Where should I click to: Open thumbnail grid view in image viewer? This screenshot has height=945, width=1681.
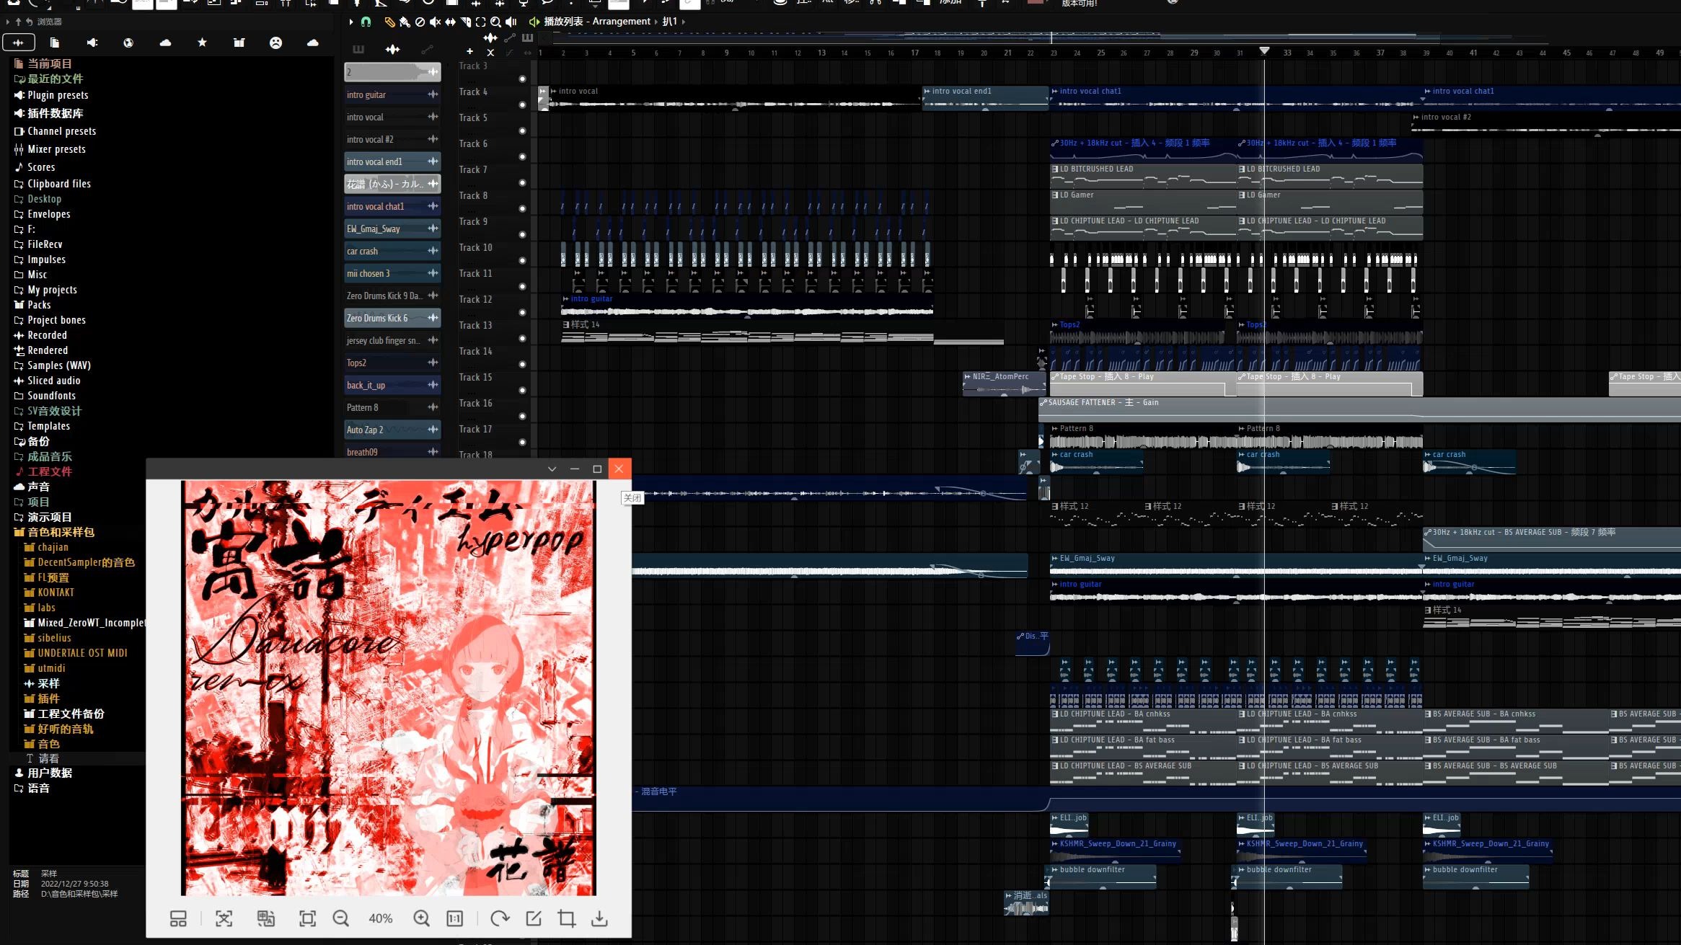pyautogui.click(x=178, y=918)
